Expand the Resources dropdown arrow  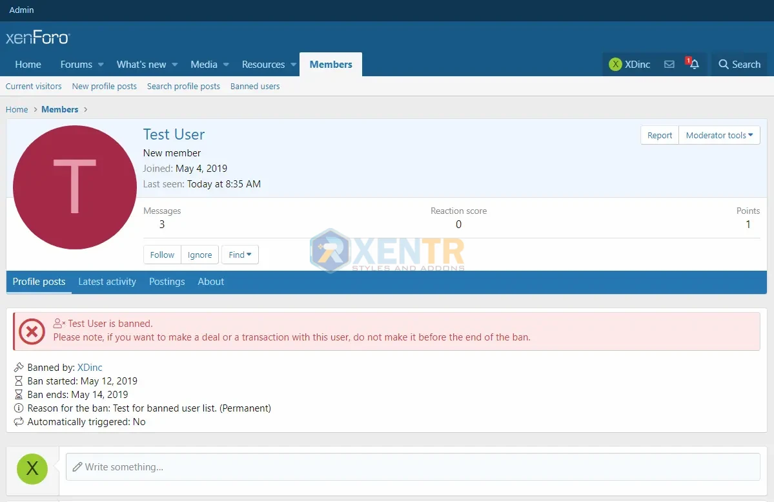point(293,65)
